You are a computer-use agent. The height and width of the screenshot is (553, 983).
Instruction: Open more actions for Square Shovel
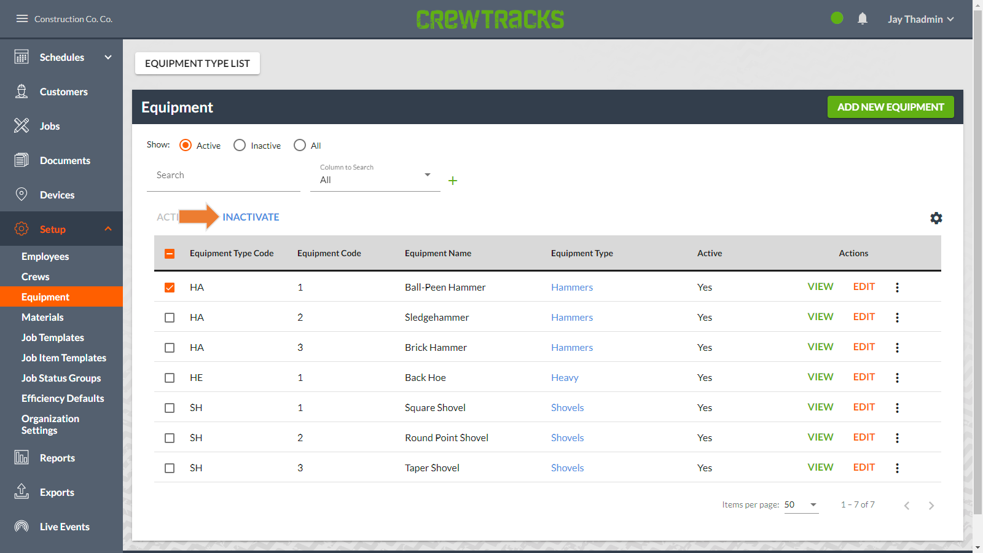point(897,408)
